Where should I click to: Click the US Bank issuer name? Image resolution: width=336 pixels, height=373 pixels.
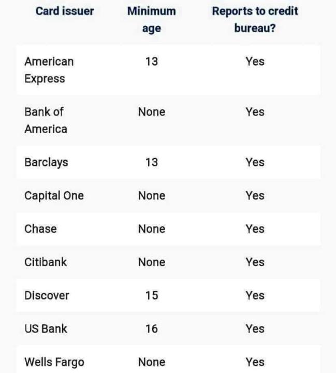46,328
